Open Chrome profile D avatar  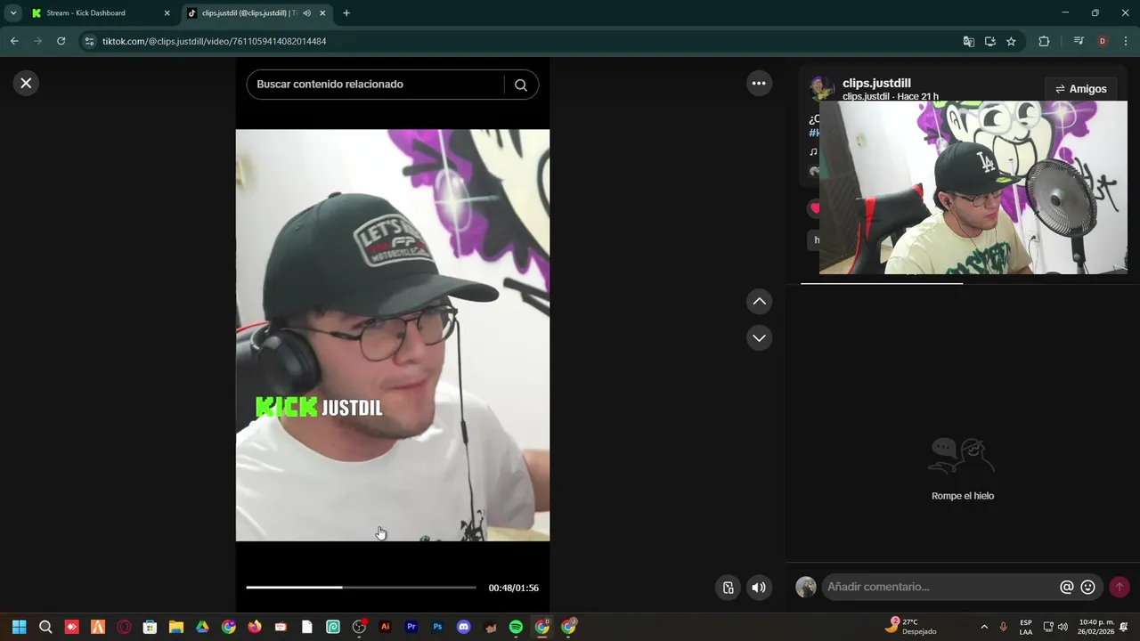coord(1103,41)
